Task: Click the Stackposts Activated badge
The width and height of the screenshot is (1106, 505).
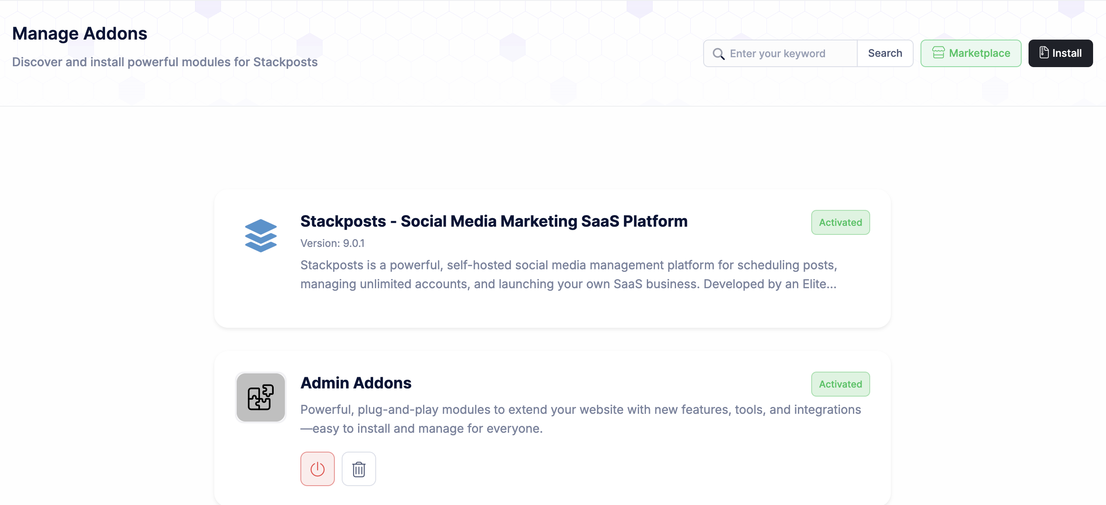Action: pos(840,222)
